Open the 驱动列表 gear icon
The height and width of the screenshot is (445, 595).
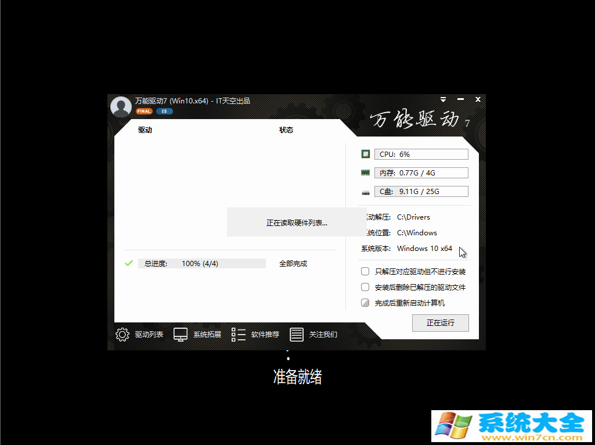tap(122, 335)
